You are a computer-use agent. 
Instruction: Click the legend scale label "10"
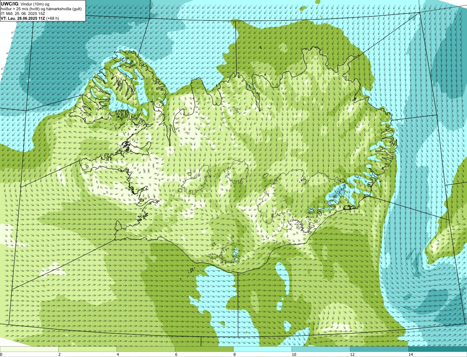point(294,354)
